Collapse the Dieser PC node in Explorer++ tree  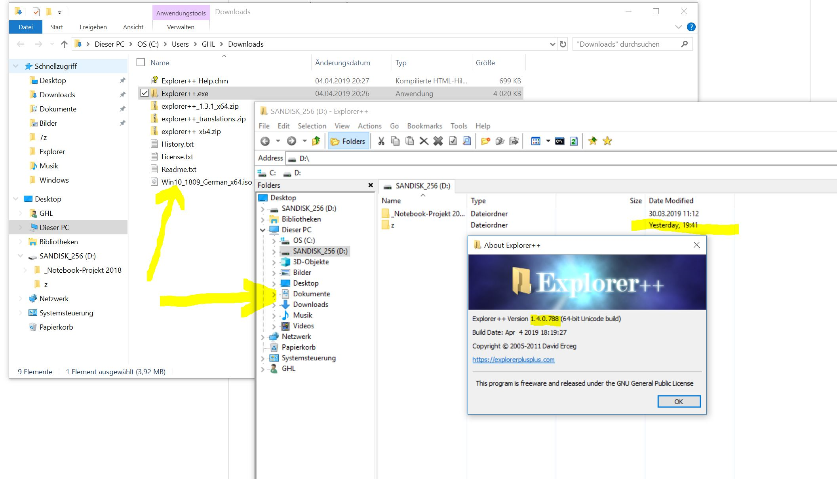coord(263,230)
